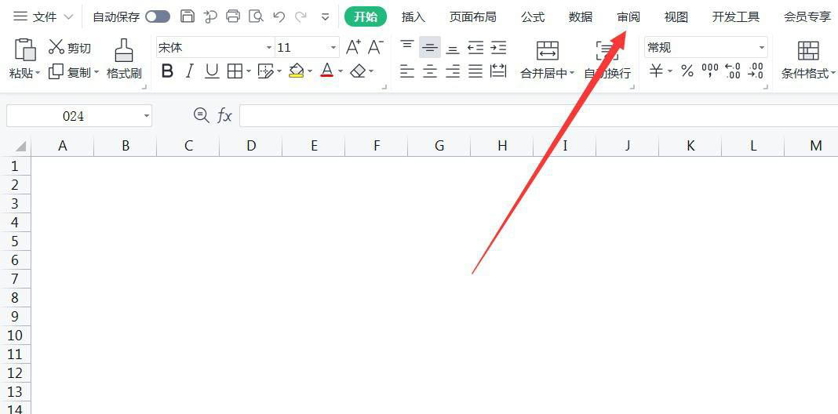
Task: Click the fx insert function icon
Action: tap(224, 114)
